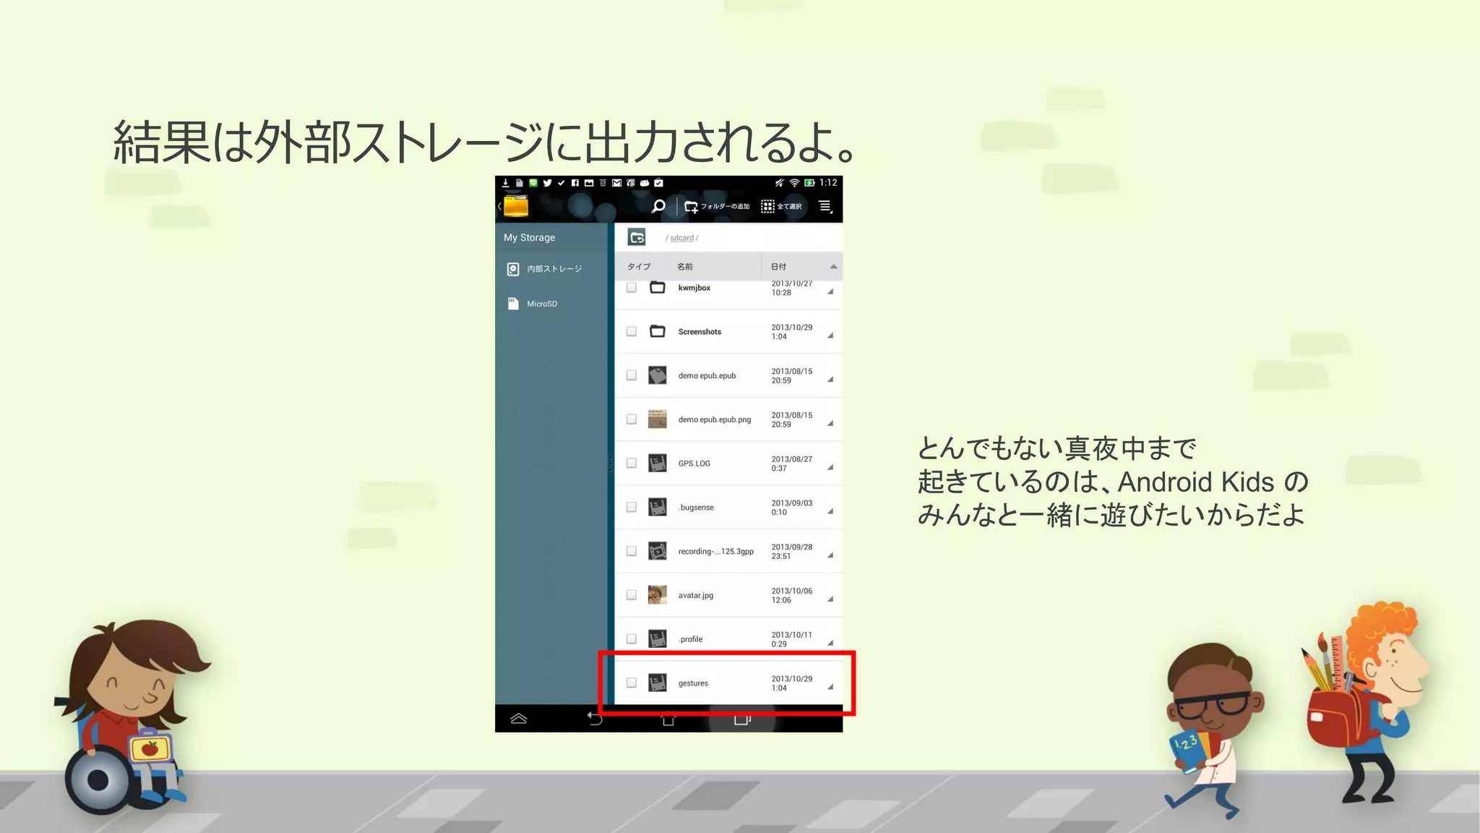Toggle the date sort arrow
1480x833 pixels.
pos(833,267)
